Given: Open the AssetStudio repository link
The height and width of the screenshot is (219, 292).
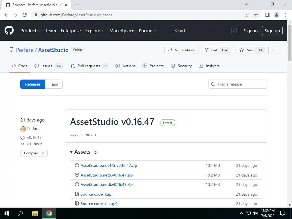Looking at the screenshot, I should [x=53, y=50].
